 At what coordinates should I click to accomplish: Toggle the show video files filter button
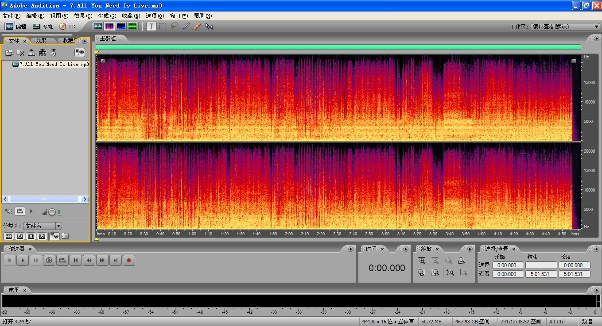pos(31,236)
